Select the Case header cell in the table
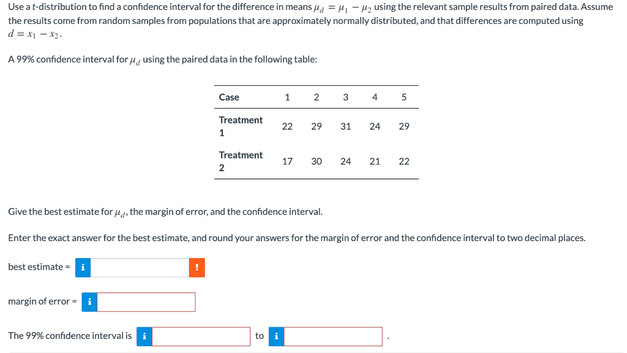Viewport: 627px width, 353px height. point(228,97)
